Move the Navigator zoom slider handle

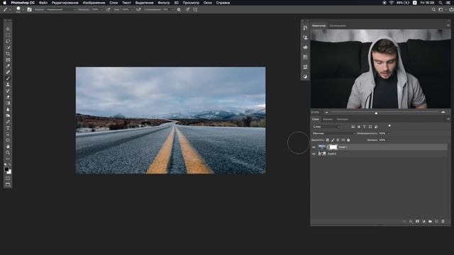coord(376,113)
